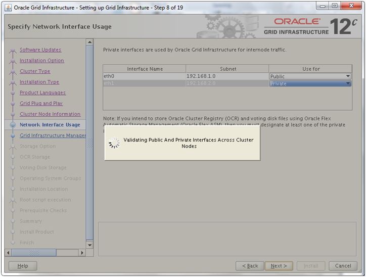The width and height of the screenshot is (366, 277).
Task: Click the Install Product step
Action: (x=37, y=232)
